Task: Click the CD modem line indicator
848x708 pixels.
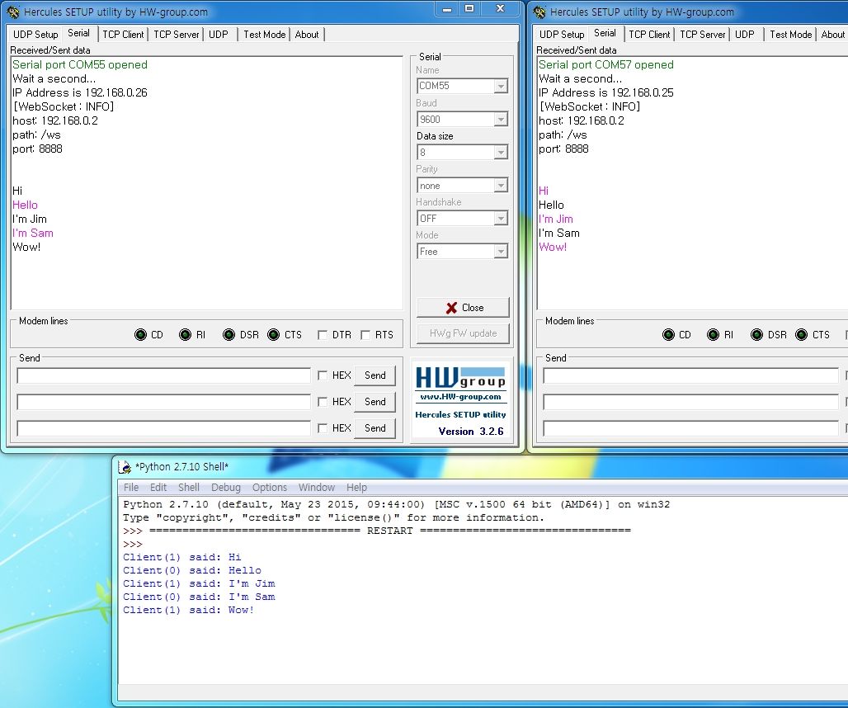Action: click(141, 334)
